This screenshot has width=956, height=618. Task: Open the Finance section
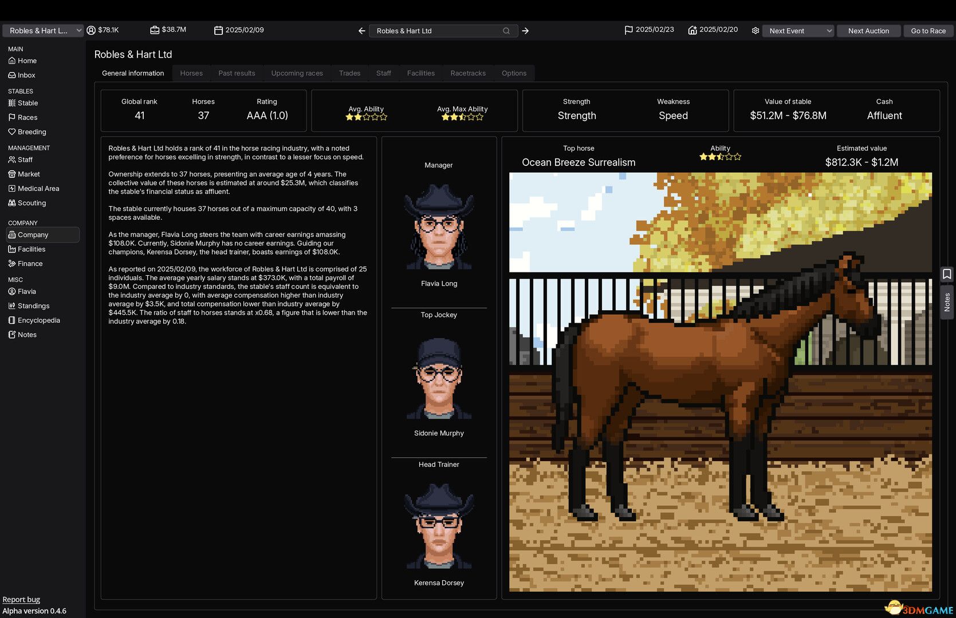click(x=30, y=263)
